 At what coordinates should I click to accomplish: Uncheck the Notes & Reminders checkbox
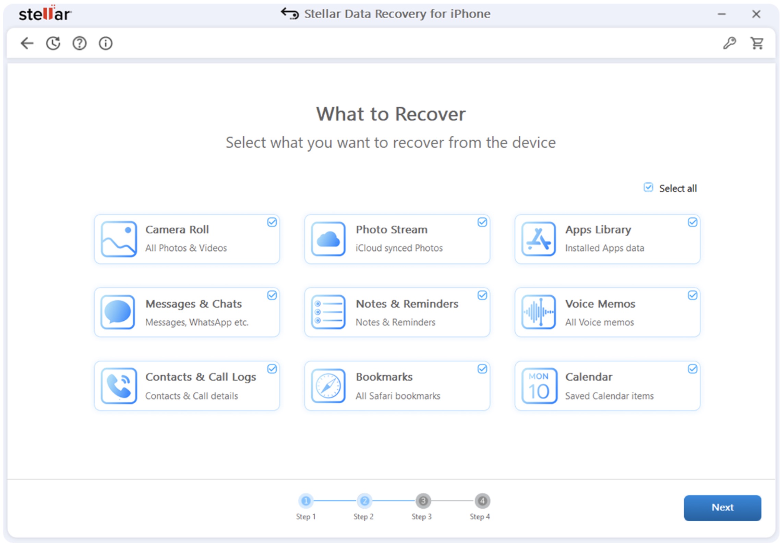[482, 295]
